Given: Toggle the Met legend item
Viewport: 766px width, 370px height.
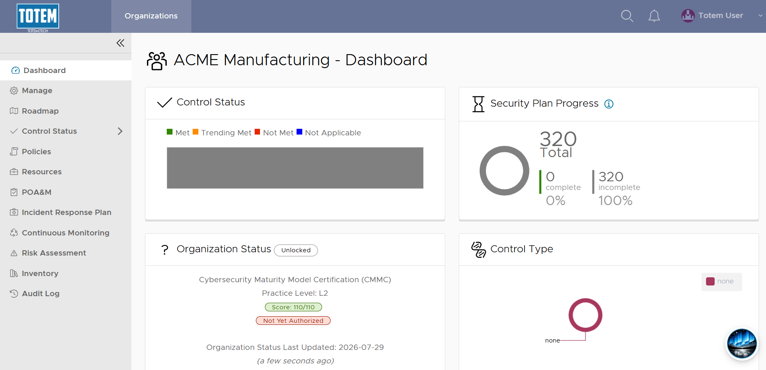Looking at the screenshot, I should coord(178,132).
